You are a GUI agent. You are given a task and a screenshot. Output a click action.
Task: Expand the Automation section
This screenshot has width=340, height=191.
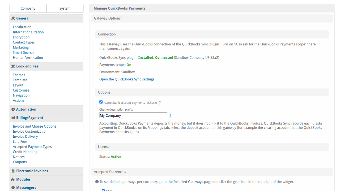click(x=46, y=109)
